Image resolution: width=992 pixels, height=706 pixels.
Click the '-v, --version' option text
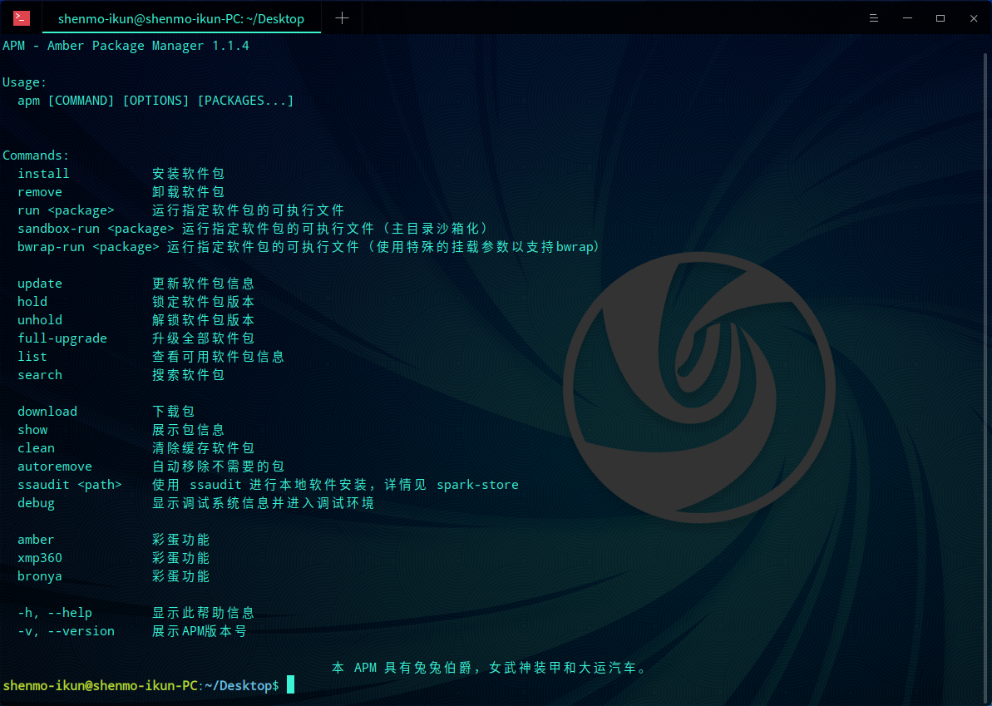pos(66,631)
